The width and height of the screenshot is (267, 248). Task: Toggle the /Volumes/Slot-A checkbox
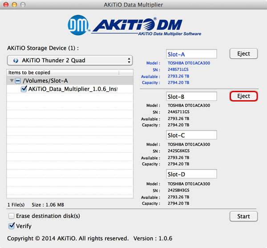17,81
